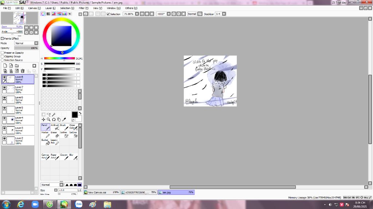Select the Lasso tool
This screenshot has height=209, width=373.
click(48, 114)
